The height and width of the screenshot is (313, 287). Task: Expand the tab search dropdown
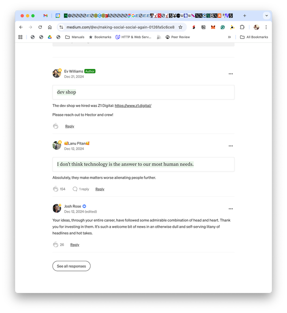(266, 15)
